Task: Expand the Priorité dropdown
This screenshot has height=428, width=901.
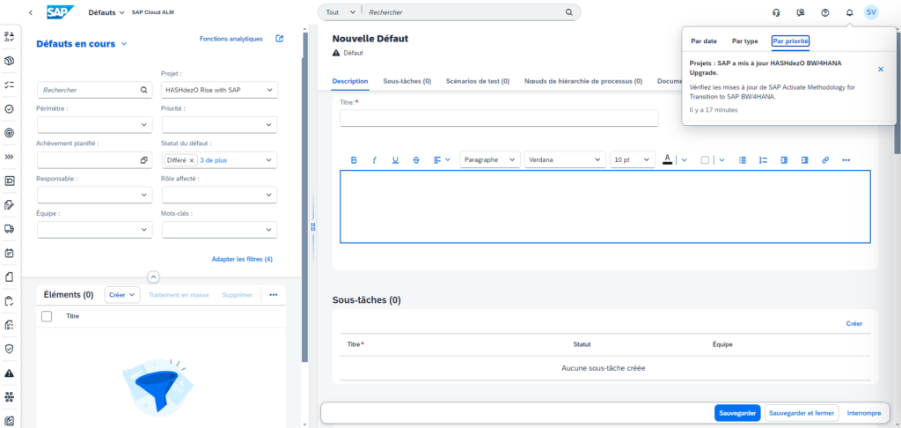Action: point(268,125)
